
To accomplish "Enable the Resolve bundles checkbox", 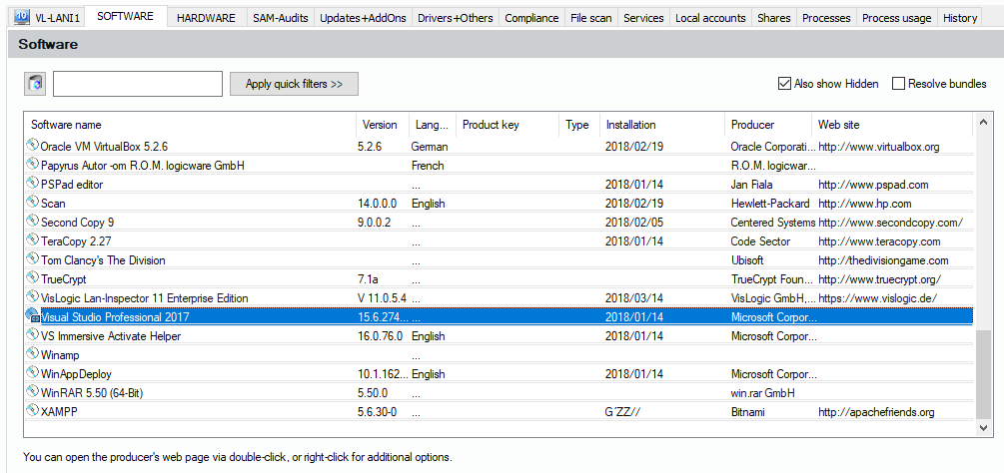I will (x=898, y=84).
